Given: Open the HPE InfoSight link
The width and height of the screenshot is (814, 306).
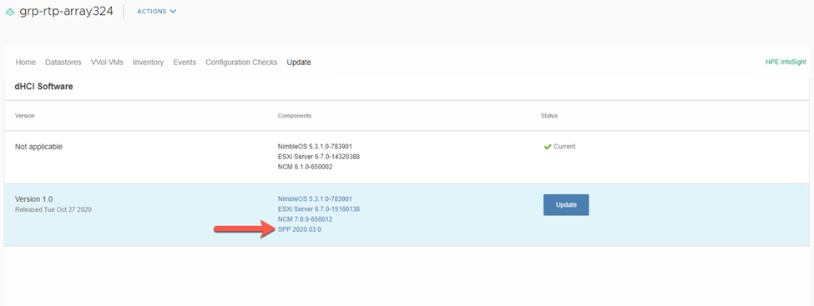Looking at the screenshot, I should [x=786, y=63].
